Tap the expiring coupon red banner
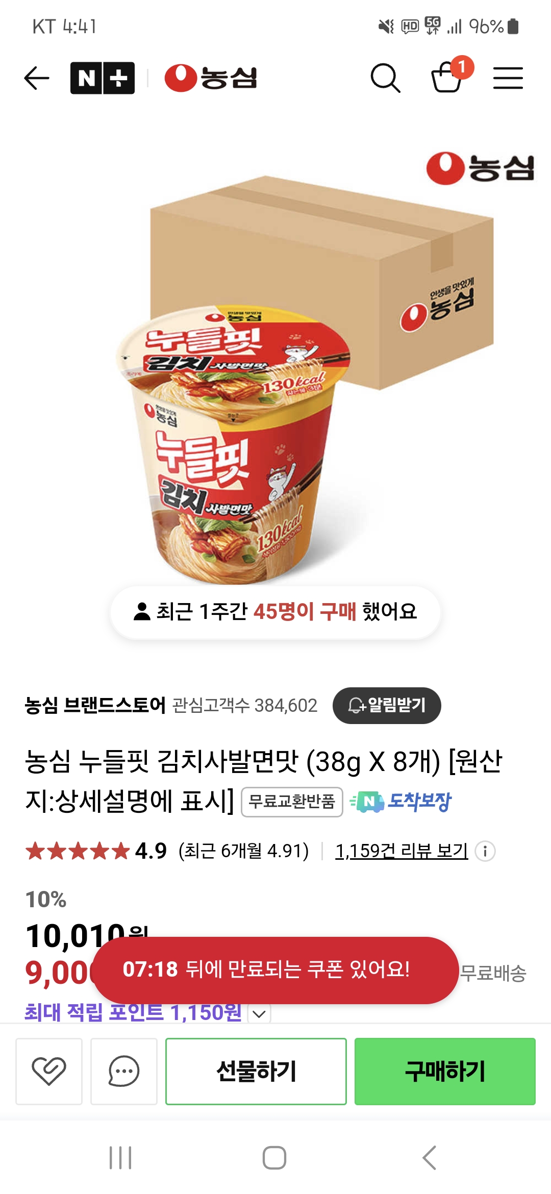 coord(275,970)
